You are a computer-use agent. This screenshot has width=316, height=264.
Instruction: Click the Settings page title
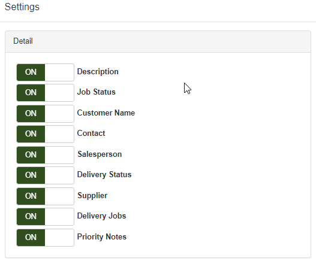22,7
